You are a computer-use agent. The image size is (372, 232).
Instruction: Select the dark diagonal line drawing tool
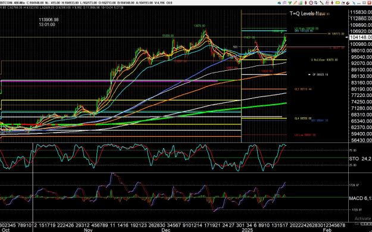[321, 3]
